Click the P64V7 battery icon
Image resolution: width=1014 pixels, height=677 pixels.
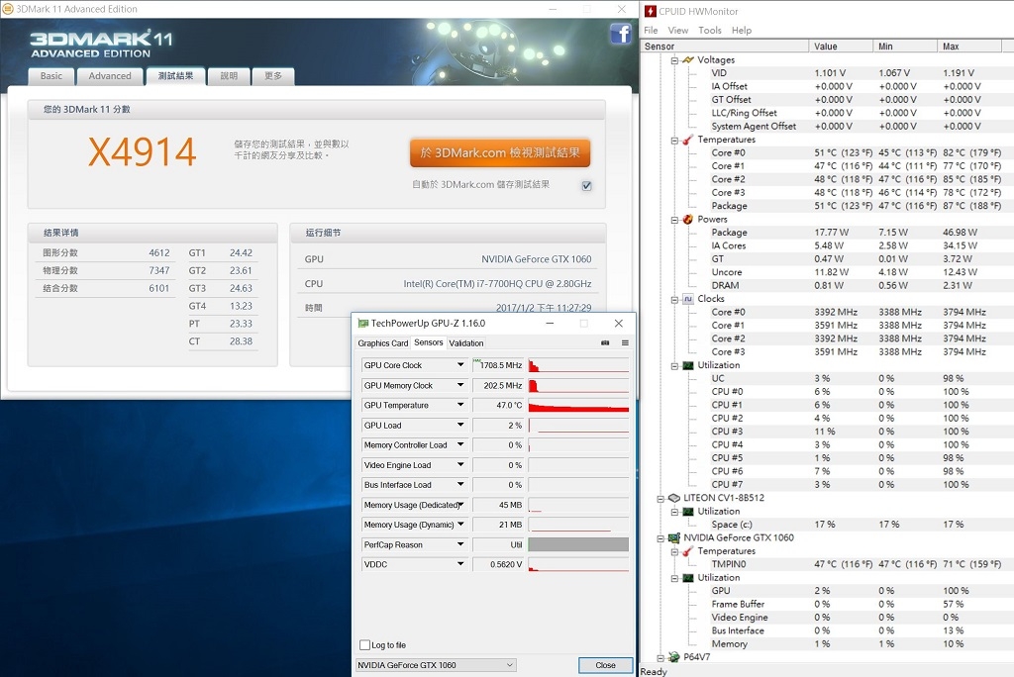[673, 657]
